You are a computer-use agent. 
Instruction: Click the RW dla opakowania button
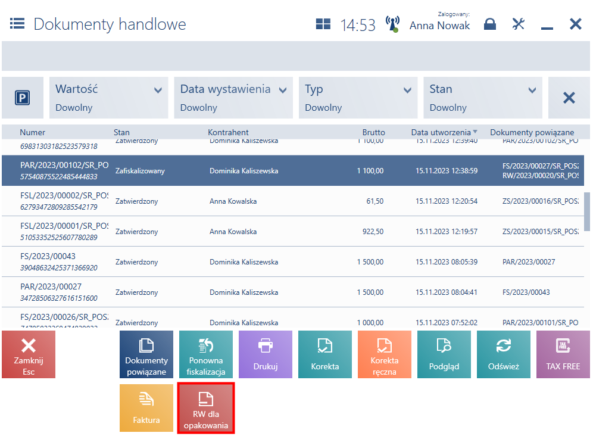pos(206,408)
